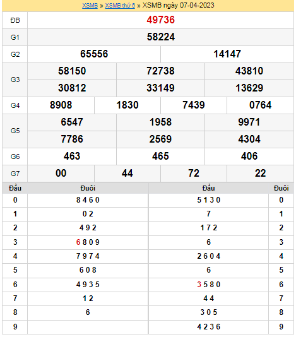296x337 pixels.
Task: Click the G2 number 14147
Action: (x=227, y=54)
